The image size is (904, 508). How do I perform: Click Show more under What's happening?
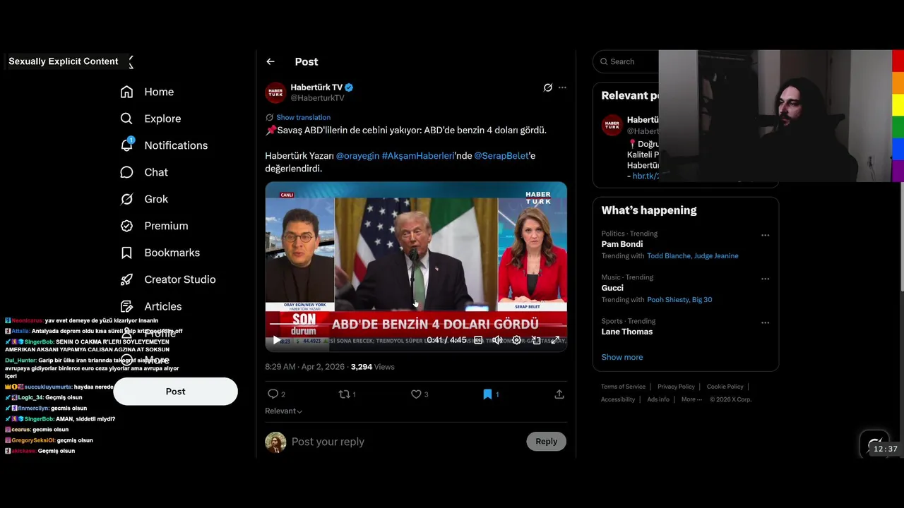coord(622,357)
